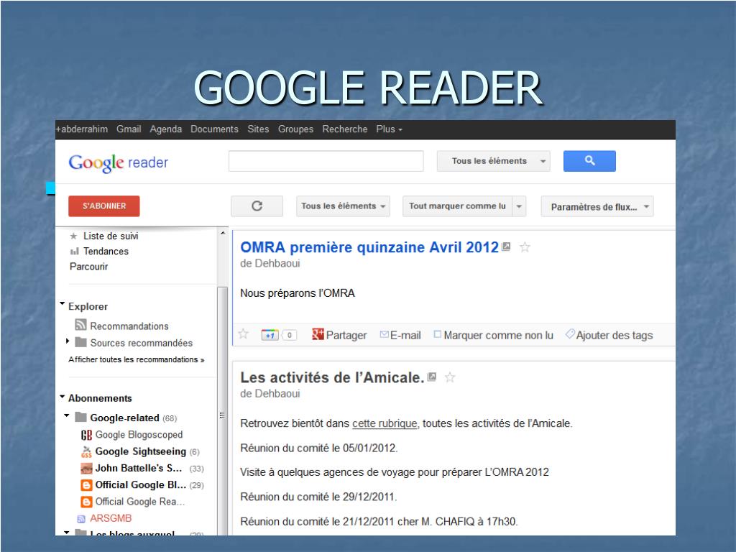Click the ARSGMB feed icon

coord(81,519)
